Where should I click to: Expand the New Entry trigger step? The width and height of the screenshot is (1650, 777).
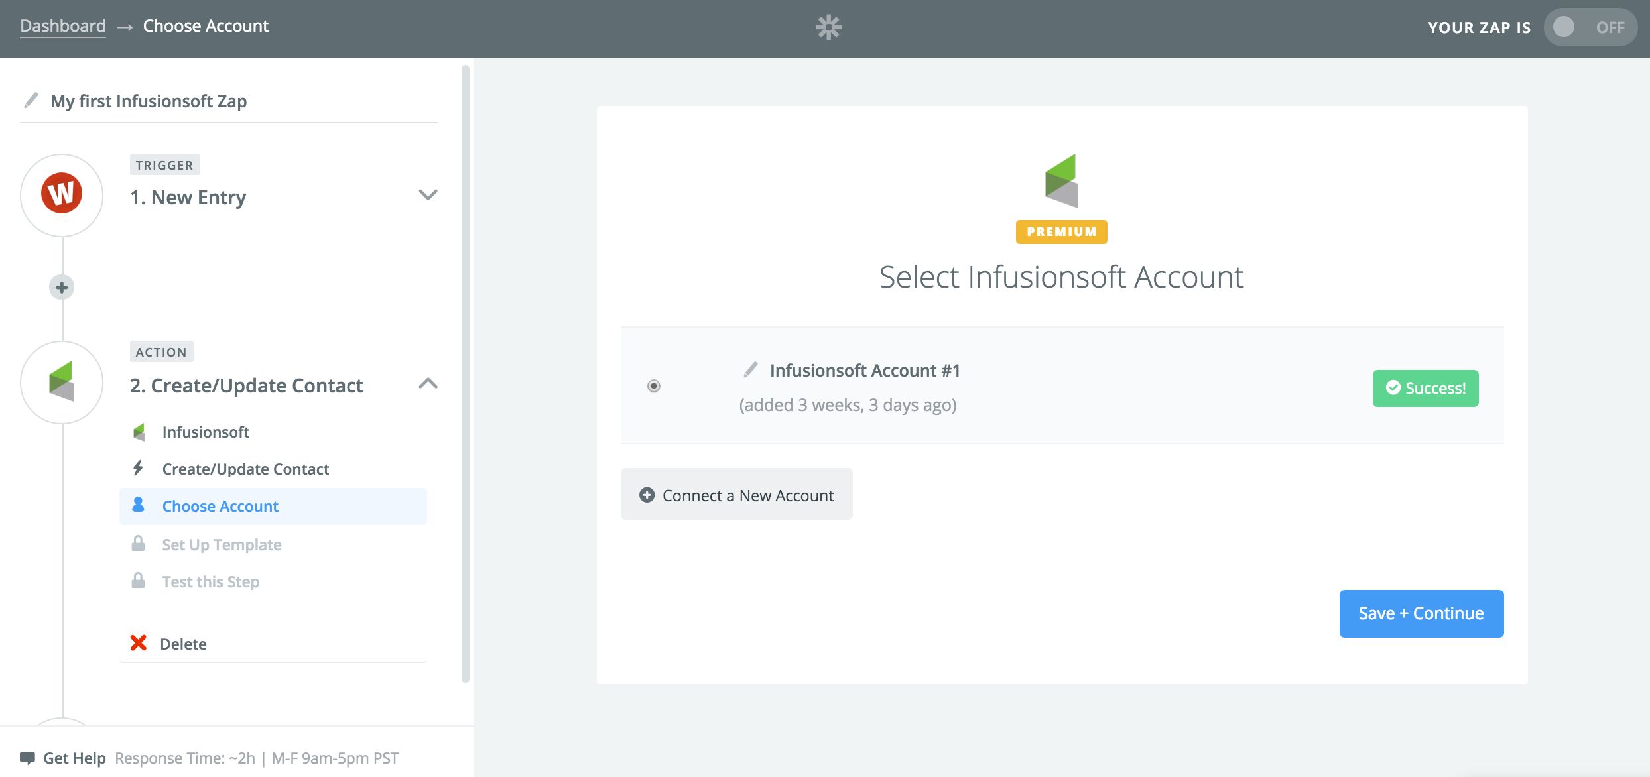tap(428, 195)
